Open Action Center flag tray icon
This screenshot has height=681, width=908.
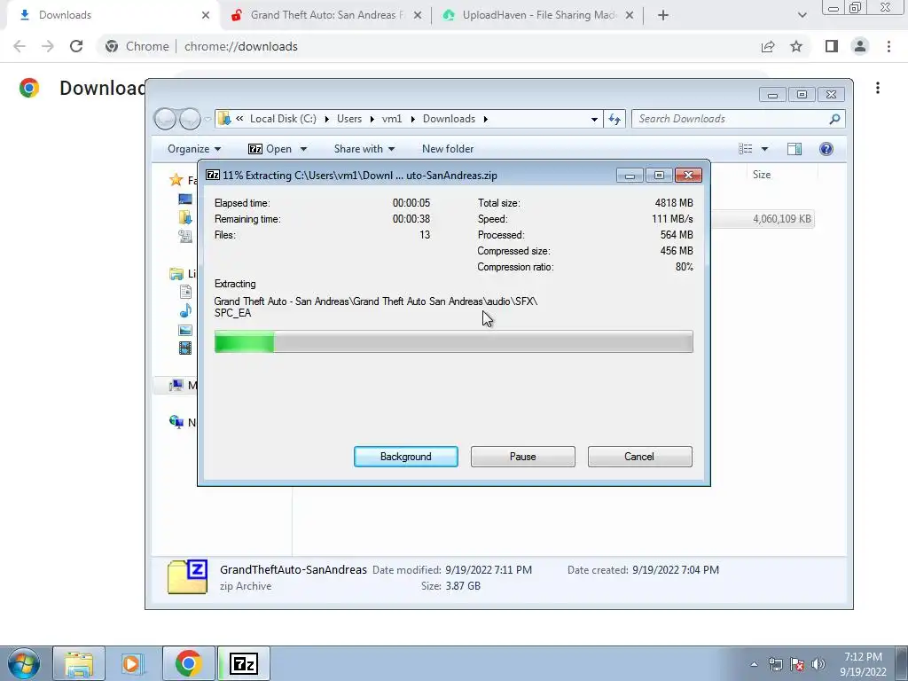click(797, 664)
